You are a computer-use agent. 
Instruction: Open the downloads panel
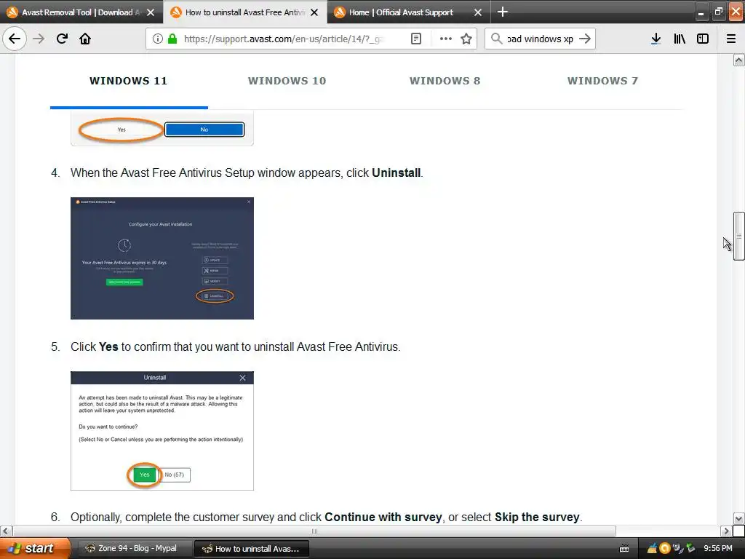click(x=656, y=39)
